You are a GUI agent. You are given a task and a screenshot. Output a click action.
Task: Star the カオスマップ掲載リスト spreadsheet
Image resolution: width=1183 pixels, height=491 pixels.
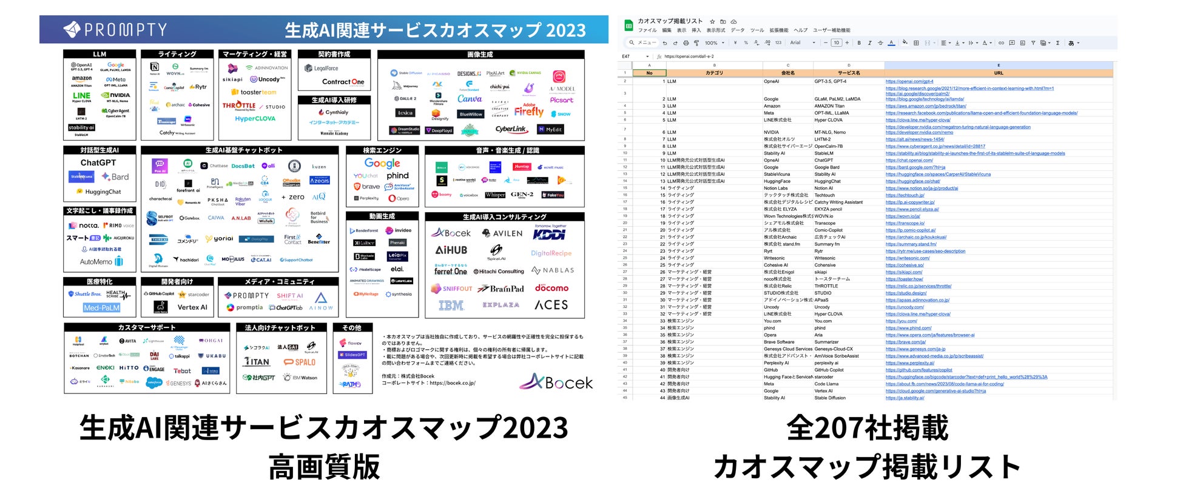click(713, 21)
